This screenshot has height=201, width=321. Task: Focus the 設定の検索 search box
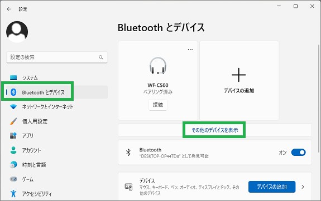57,57
